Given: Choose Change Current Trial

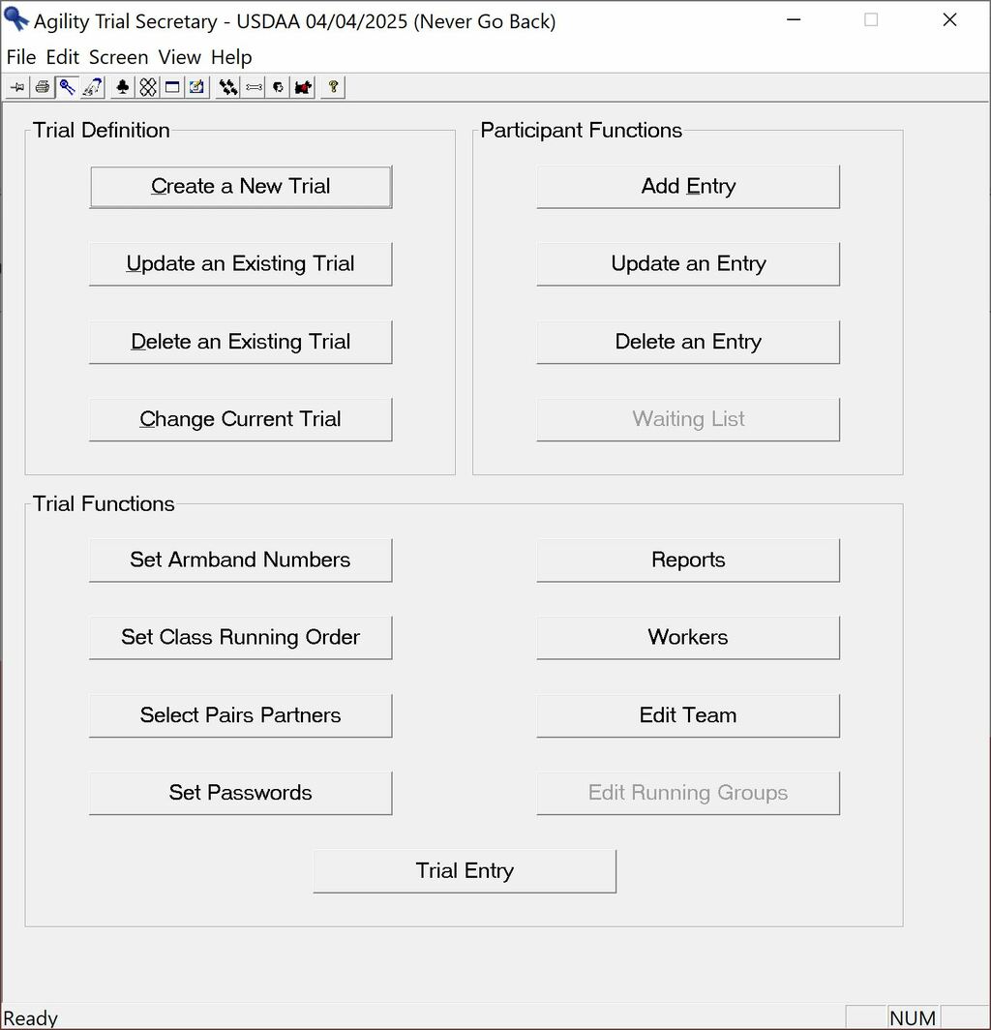Looking at the screenshot, I should point(240,420).
